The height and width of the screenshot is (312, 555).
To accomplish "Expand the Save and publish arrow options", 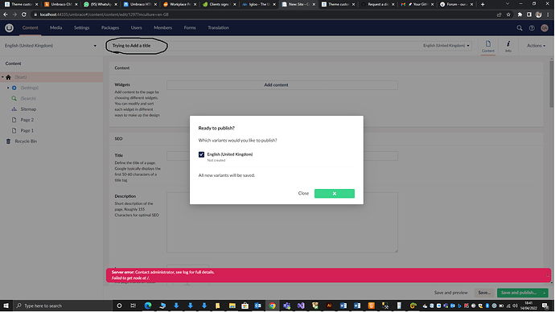I will click(x=545, y=293).
